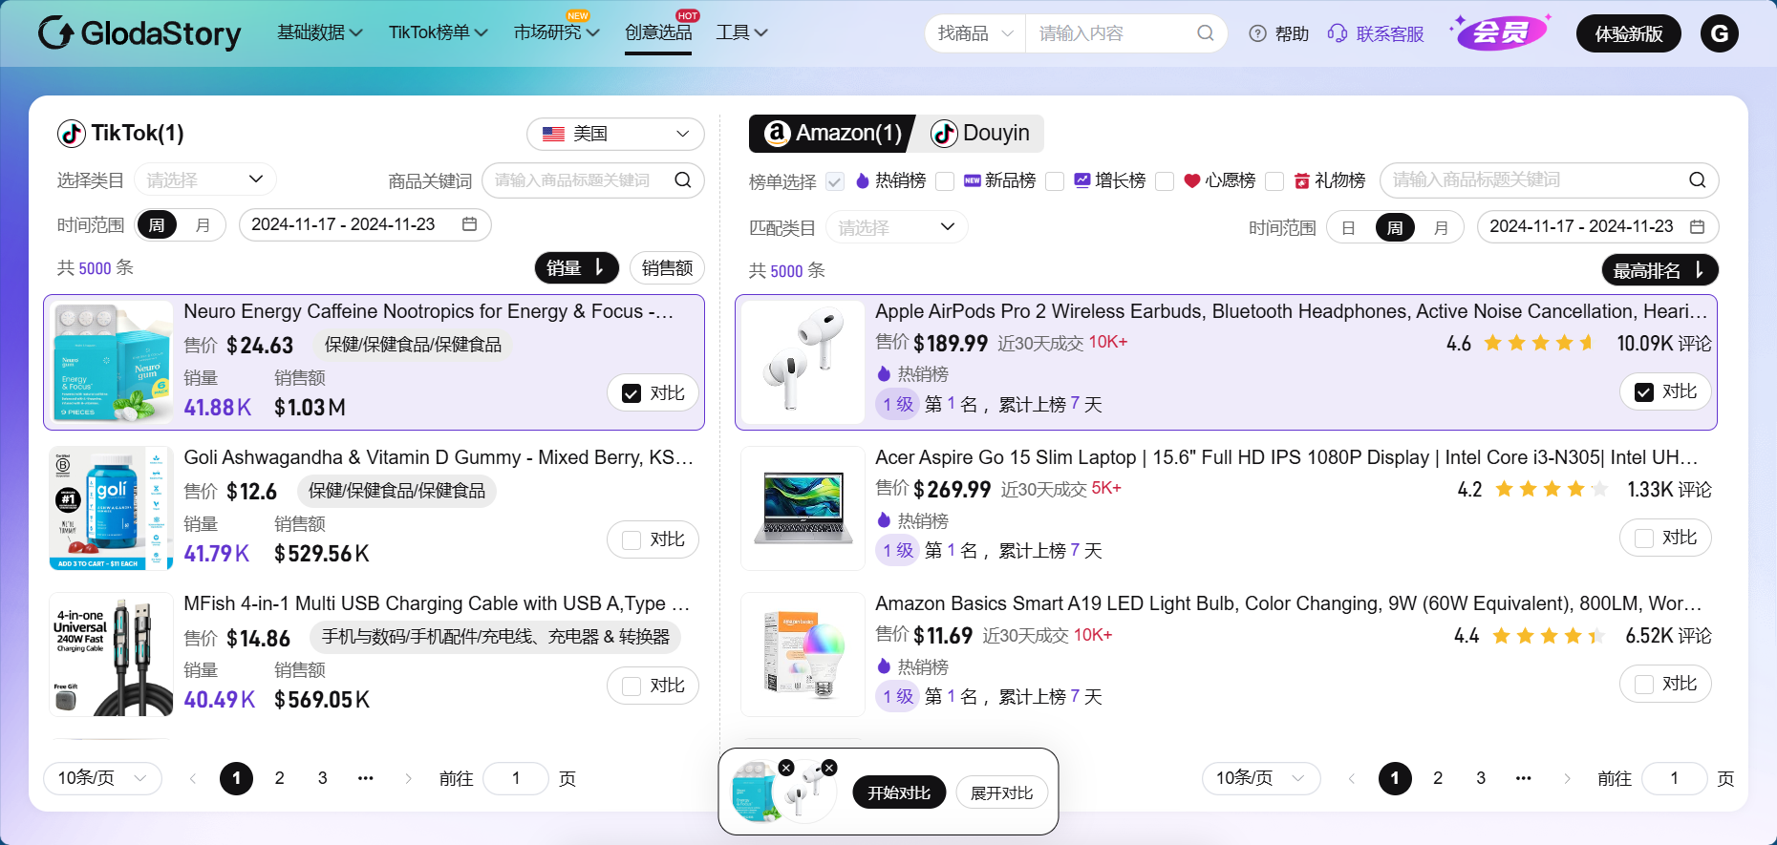1777x845 pixels.
Task: Open the 创意选品 tab
Action: pos(658,32)
